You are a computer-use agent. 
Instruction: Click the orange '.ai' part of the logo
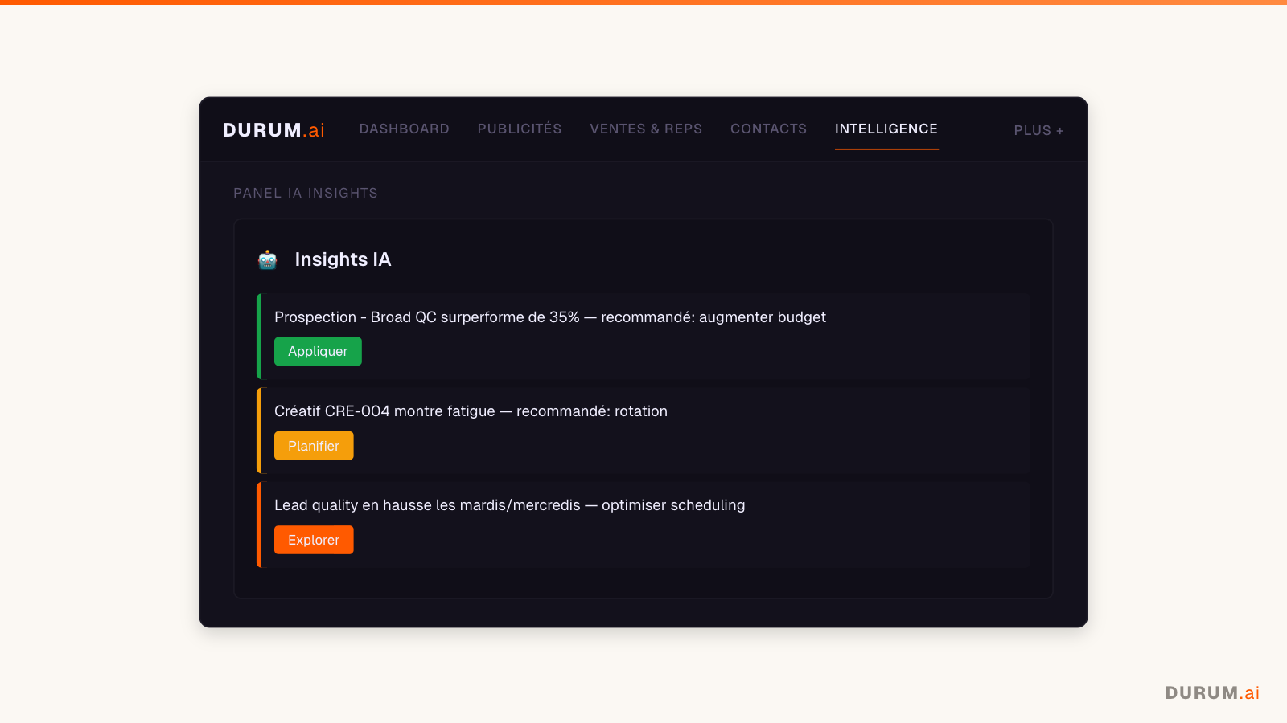click(315, 129)
